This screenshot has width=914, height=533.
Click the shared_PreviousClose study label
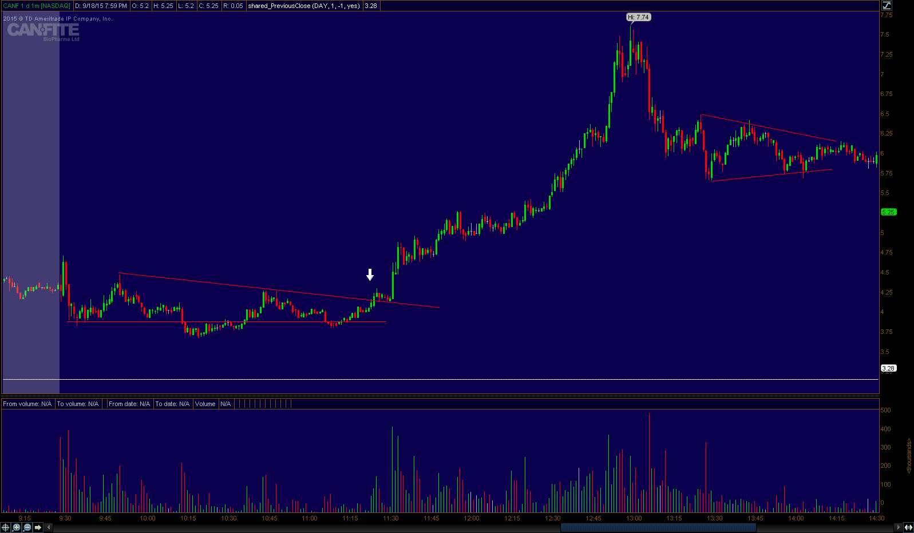coord(304,6)
